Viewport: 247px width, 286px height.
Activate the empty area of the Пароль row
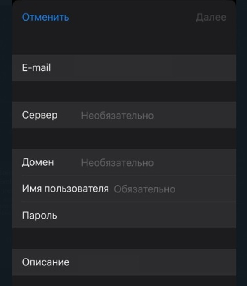click(x=146, y=215)
